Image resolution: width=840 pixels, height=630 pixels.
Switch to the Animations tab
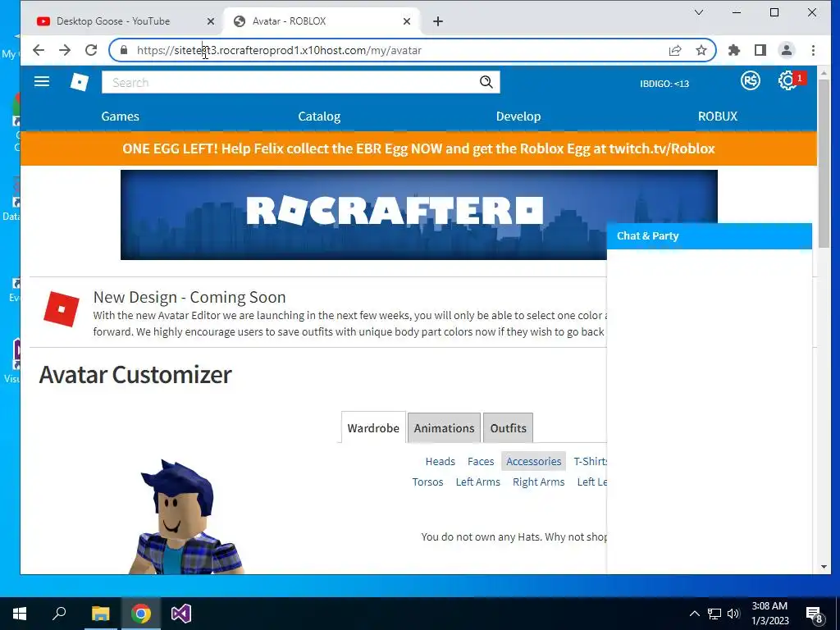pyautogui.click(x=444, y=428)
